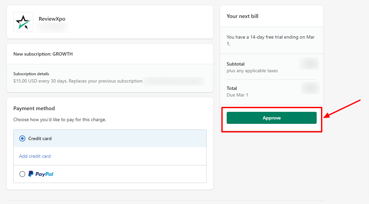Click the ReviewXpo app name

52,19
